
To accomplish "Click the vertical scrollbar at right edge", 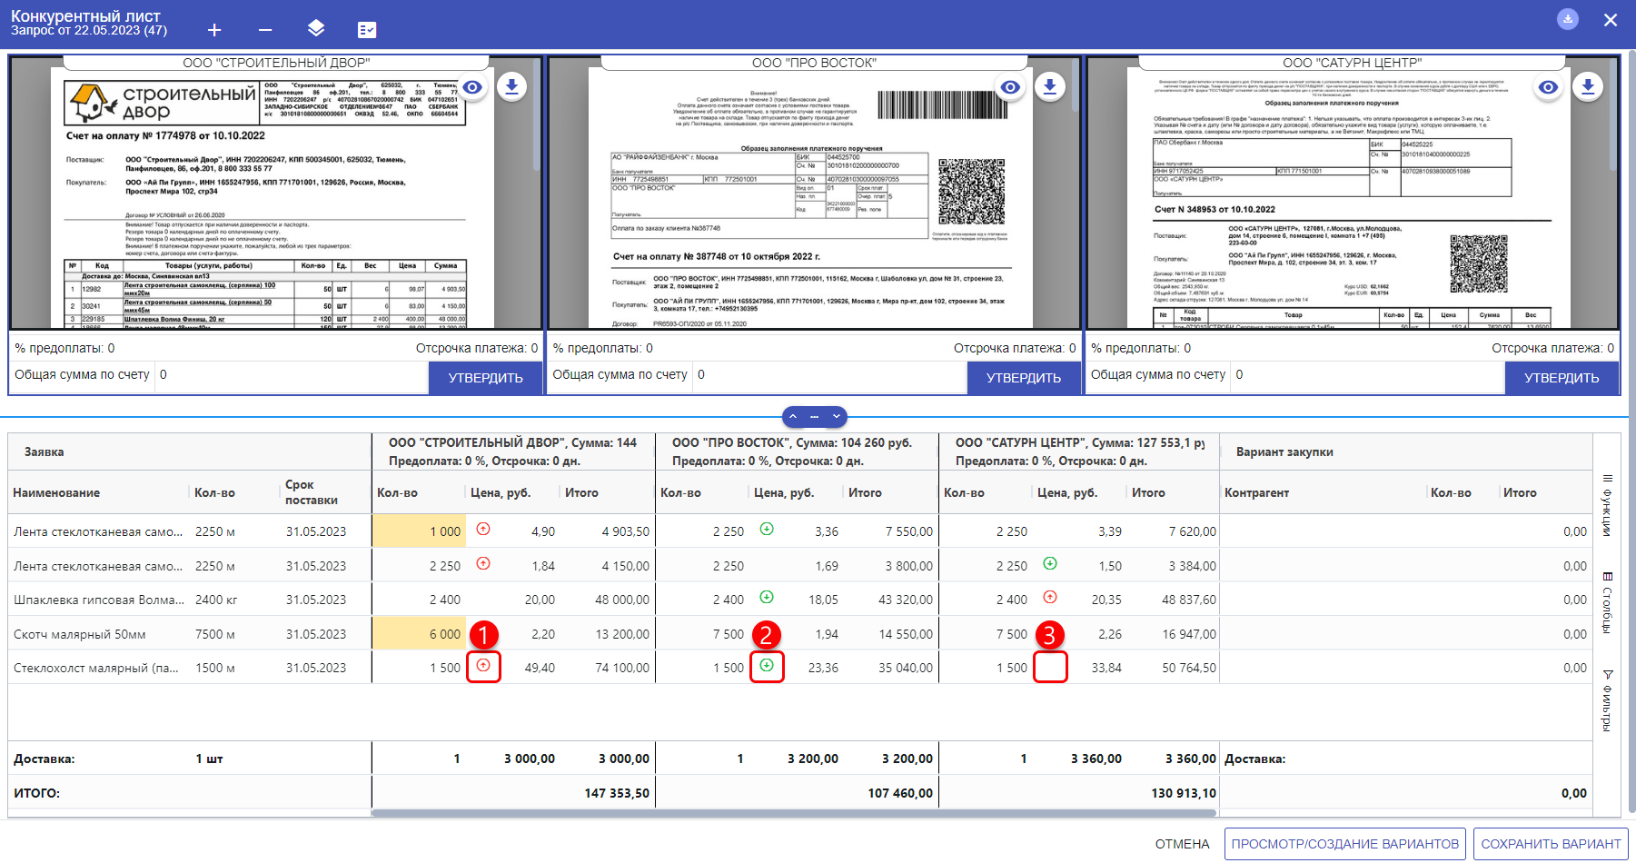I will point(1631,431).
